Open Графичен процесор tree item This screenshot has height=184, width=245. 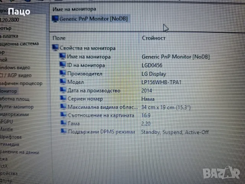[x=21, y=84]
